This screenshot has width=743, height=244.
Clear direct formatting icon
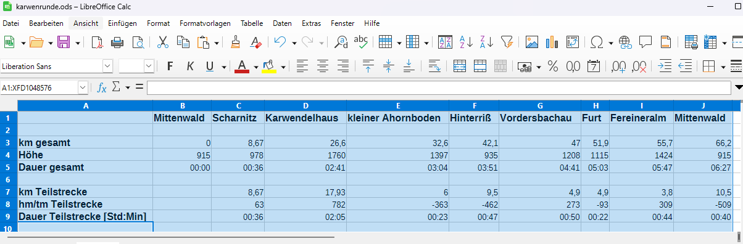pos(255,43)
